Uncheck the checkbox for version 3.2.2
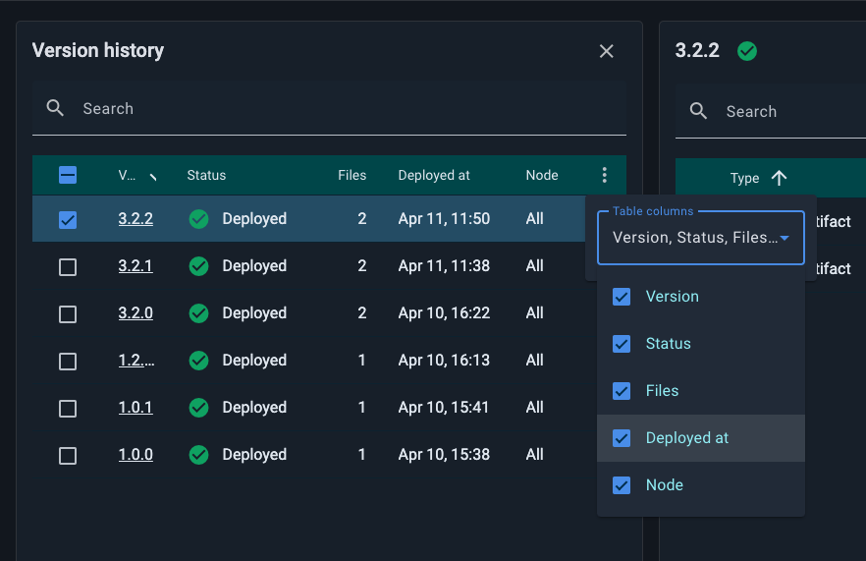Screen dimensions: 866x561 tap(68, 220)
